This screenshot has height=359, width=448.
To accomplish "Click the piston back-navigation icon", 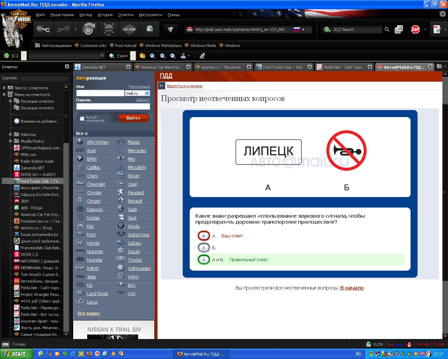I will 43,29.
